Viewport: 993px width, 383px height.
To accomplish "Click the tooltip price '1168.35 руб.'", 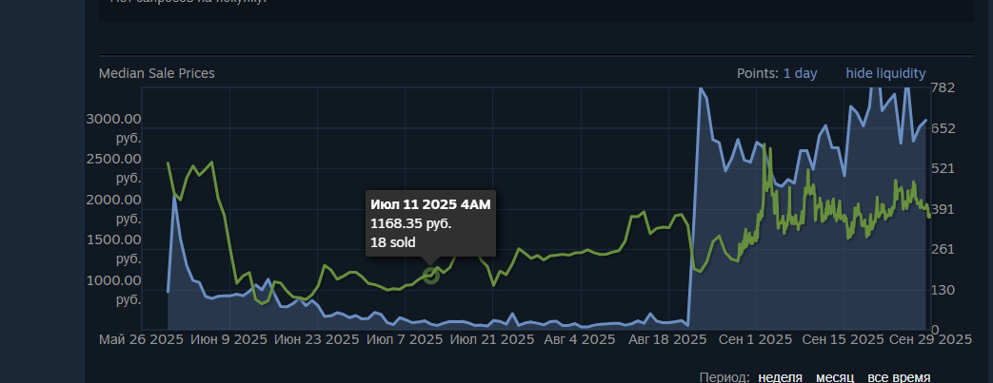I will click(410, 223).
